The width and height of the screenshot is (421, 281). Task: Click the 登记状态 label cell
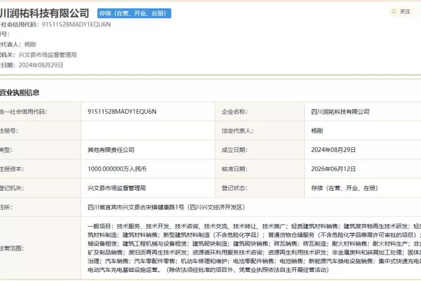click(260, 188)
